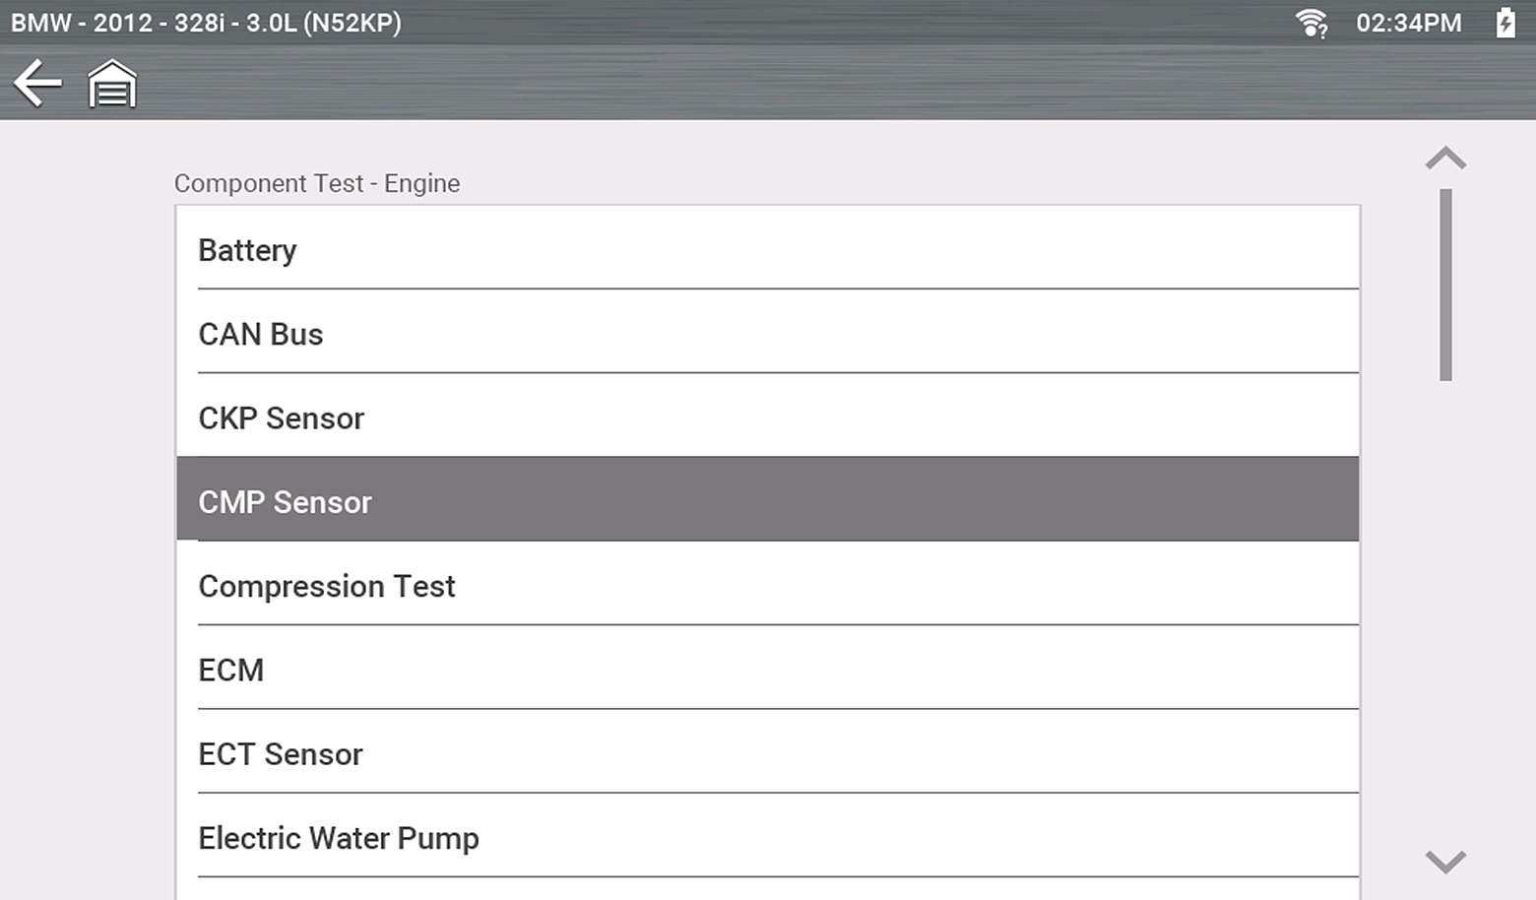Image resolution: width=1536 pixels, height=900 pixels.
Task: Click the Component Test - Engine heading
Action: [x=317, y=183]
